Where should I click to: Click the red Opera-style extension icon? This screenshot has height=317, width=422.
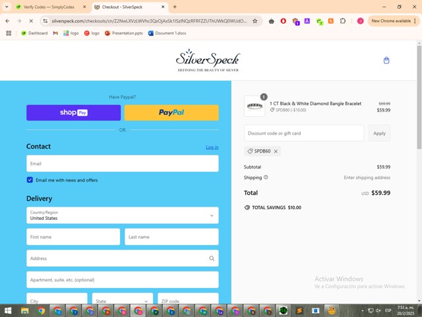click(283, 20)
